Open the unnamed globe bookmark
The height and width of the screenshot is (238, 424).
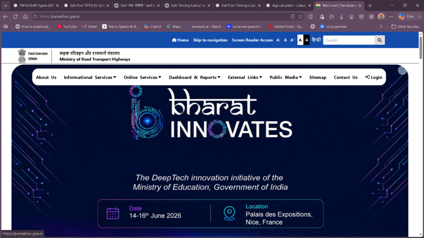(313, 26)
